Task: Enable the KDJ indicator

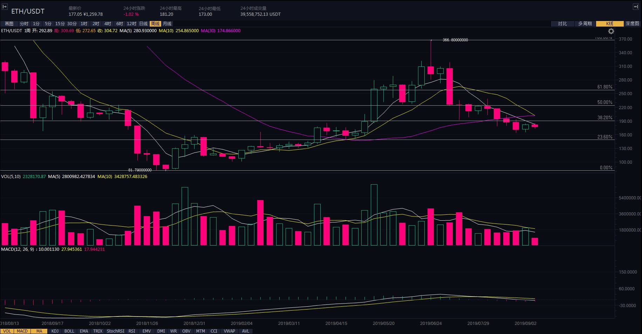Action: [55, 331]
